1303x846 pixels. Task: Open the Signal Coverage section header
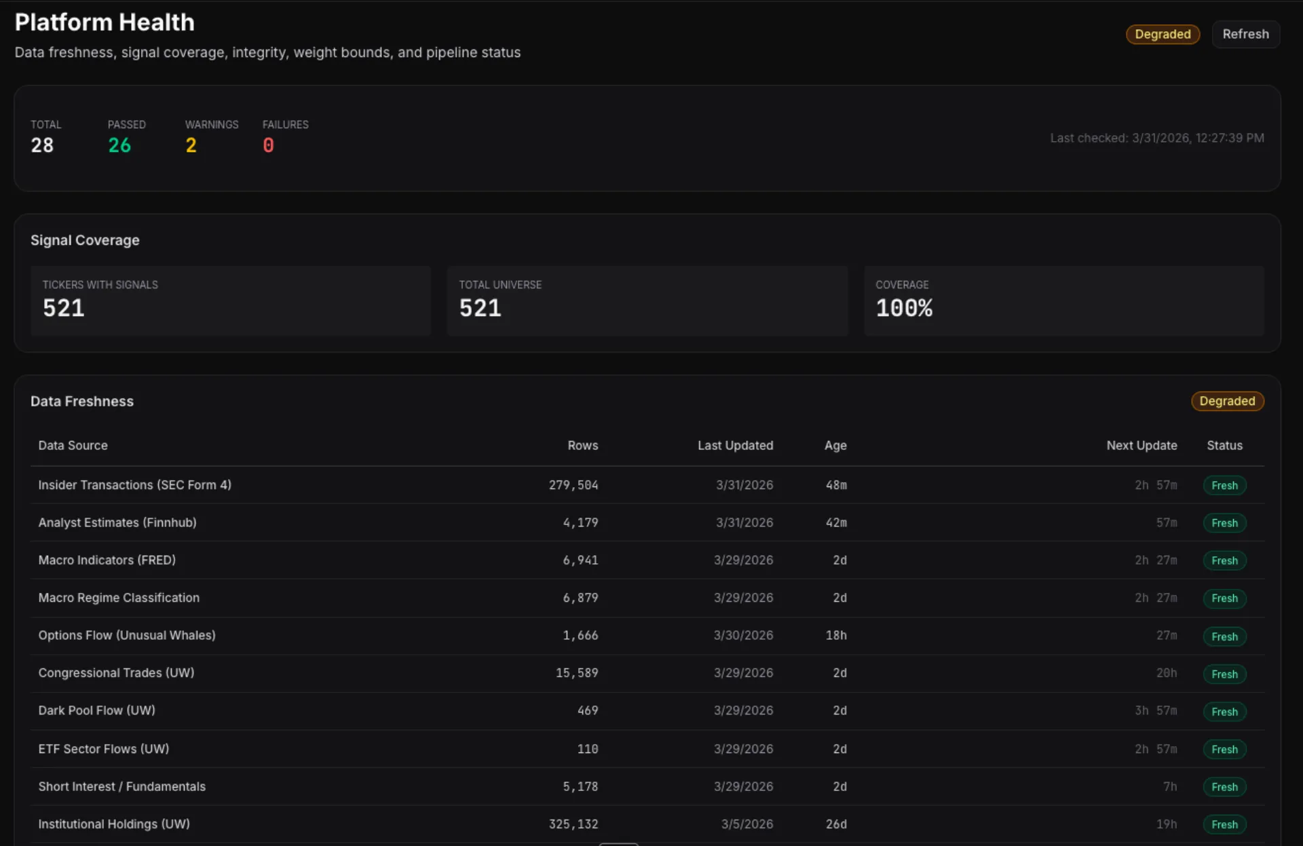click(85, 240)
